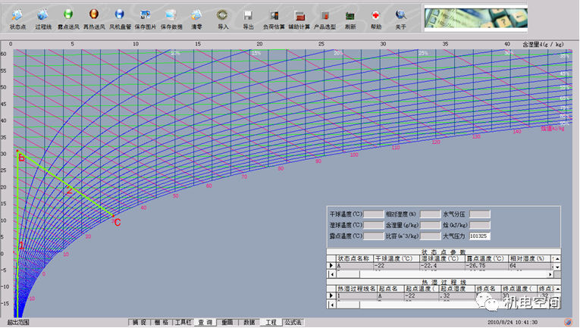Click the 露点送风 green sphere icon
This screenshot has height=328, width=580.
click(x=68, y=15)
